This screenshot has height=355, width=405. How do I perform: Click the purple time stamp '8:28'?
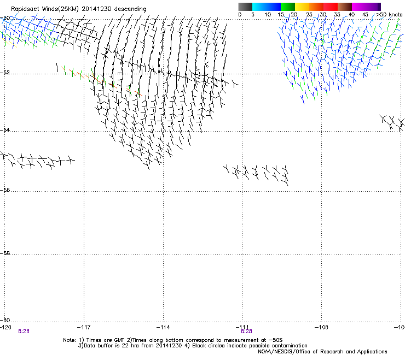tap(246, 332)
